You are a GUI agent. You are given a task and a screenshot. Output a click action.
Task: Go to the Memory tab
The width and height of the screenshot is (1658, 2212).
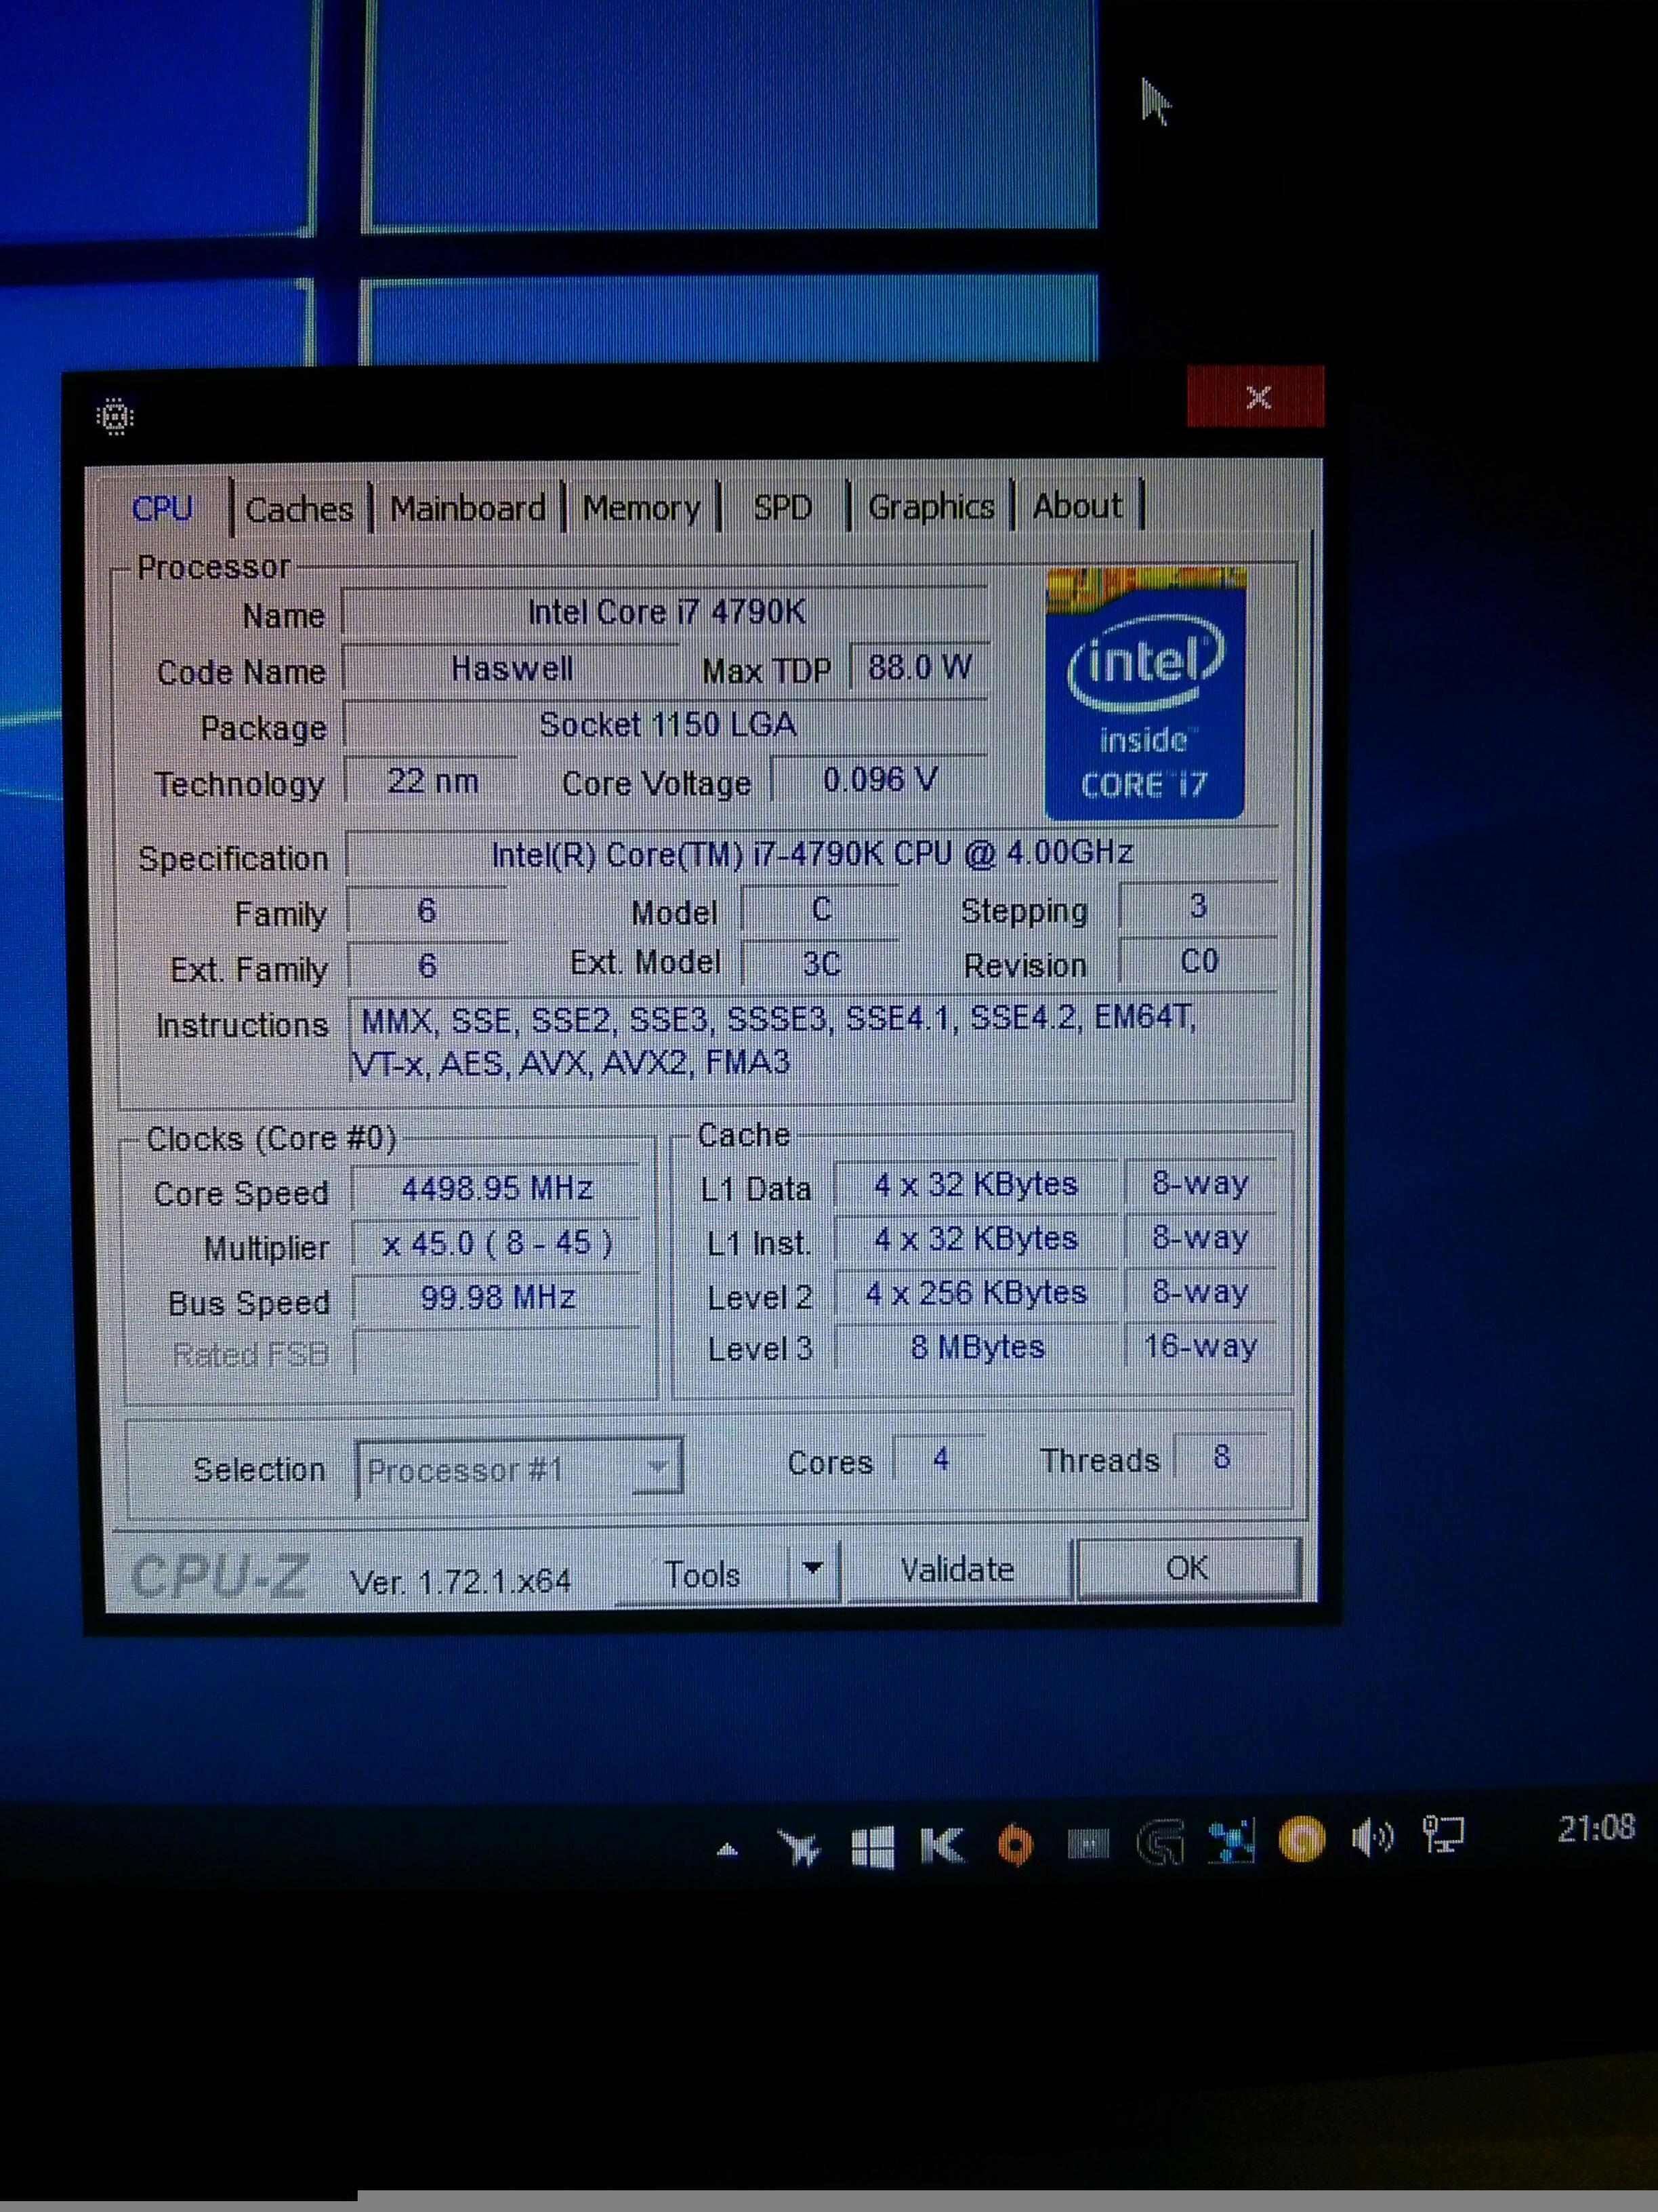(x=640, y=508)
